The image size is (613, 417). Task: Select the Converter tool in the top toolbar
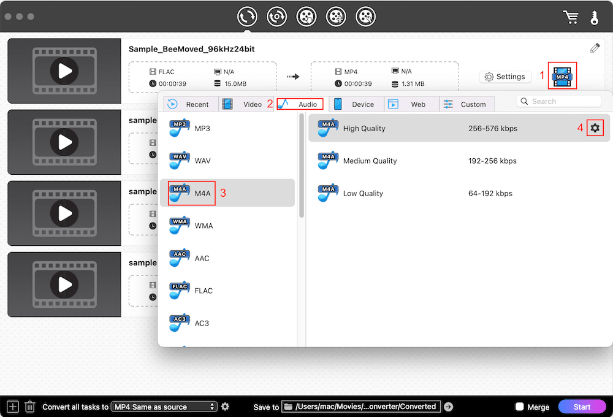click(x=247, y=16)
